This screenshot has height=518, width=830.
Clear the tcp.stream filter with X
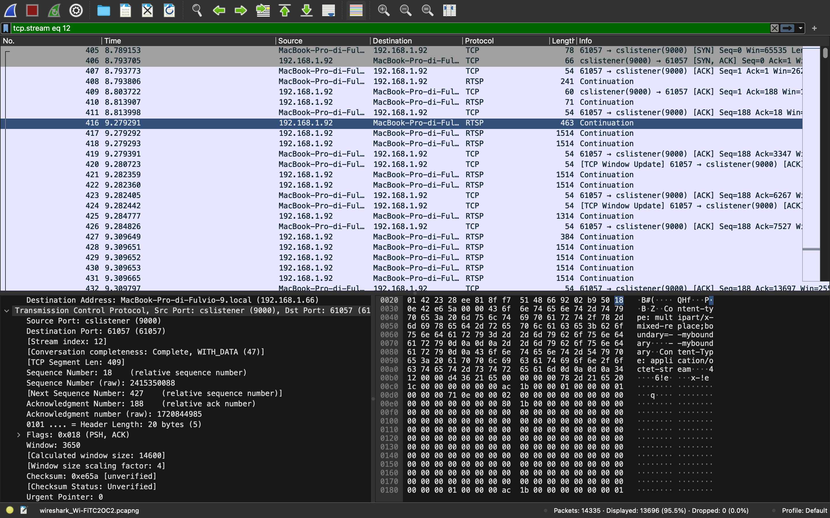775,28
